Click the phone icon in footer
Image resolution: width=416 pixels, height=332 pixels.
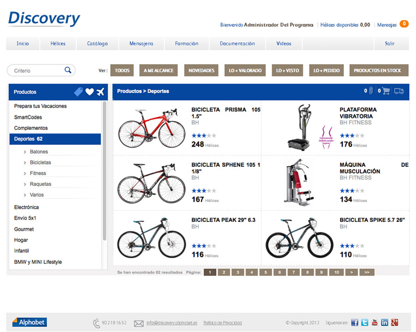(96, 323)
